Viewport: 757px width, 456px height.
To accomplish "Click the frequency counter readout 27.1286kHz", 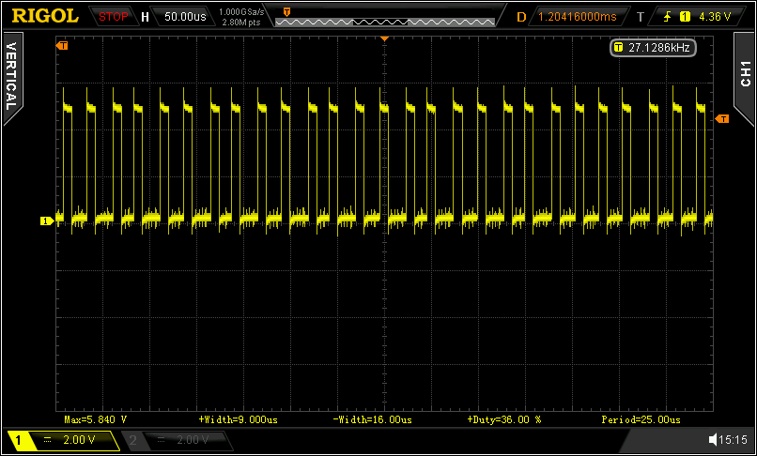I will point(655,47).
